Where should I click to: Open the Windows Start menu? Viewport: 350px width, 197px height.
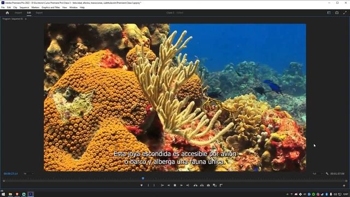coord(3,194)
